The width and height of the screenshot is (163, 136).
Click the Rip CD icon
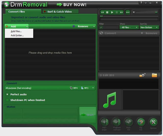click(x=141, y=122)
